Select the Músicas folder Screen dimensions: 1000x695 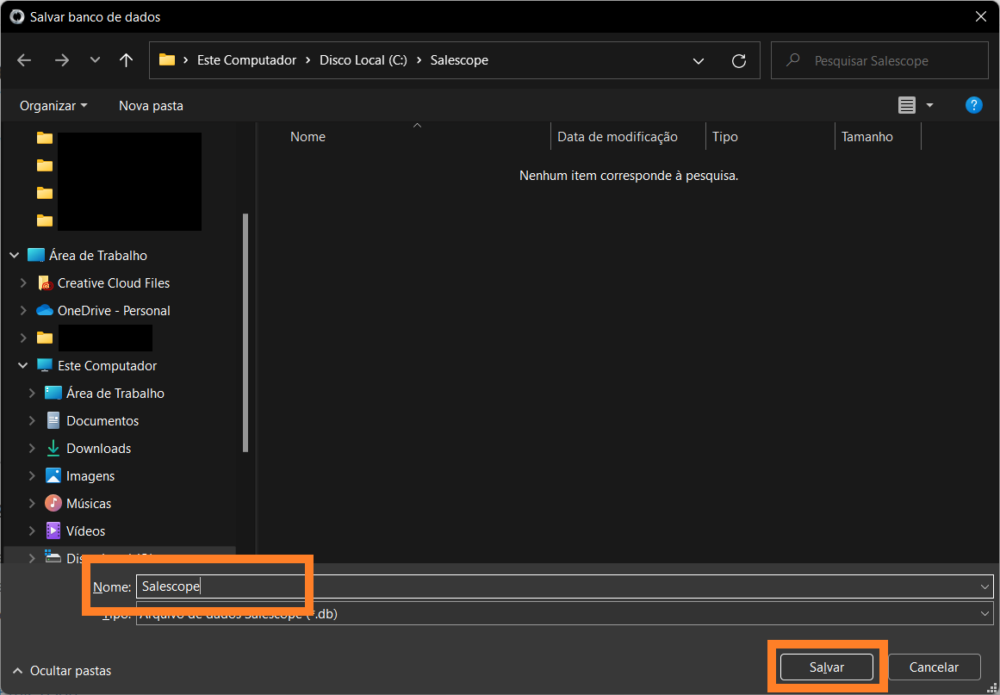click(x=89, y=503)
